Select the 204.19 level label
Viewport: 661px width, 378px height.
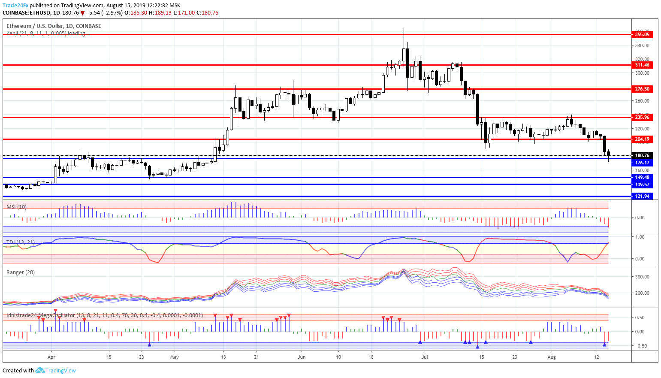(642, 139)
